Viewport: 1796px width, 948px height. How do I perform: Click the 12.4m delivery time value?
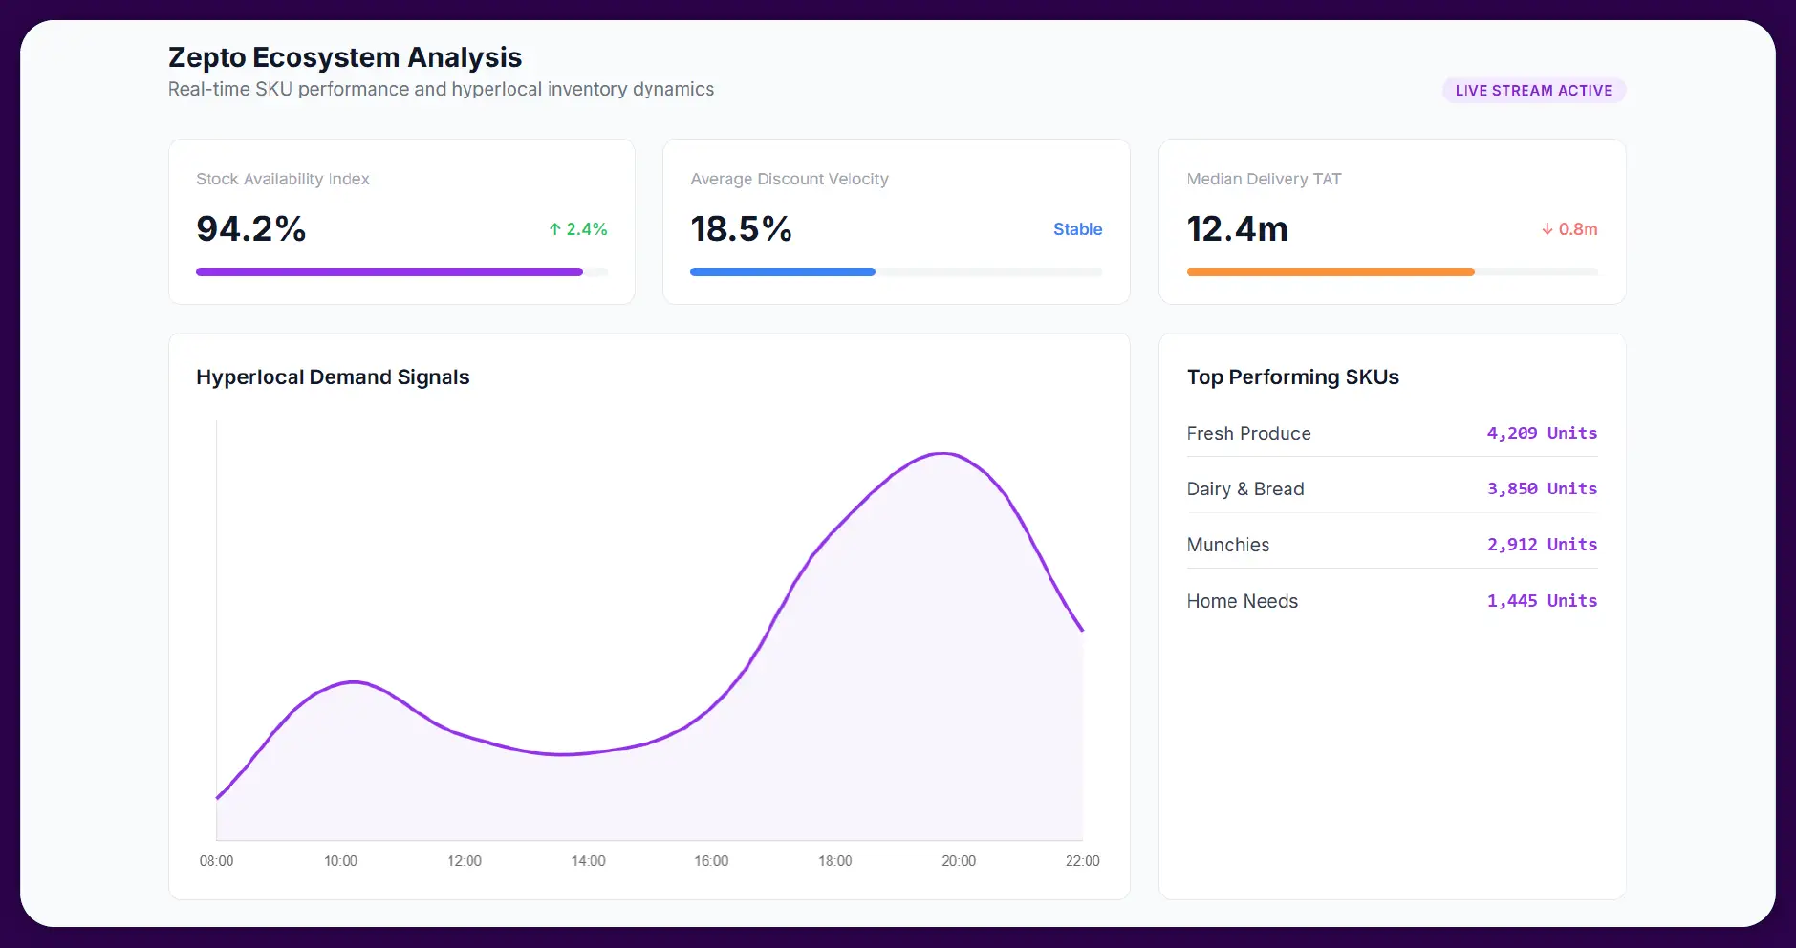point(1237,229)
